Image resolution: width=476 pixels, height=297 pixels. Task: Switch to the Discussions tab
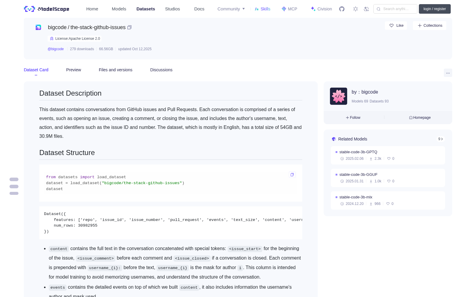[161, 70]
